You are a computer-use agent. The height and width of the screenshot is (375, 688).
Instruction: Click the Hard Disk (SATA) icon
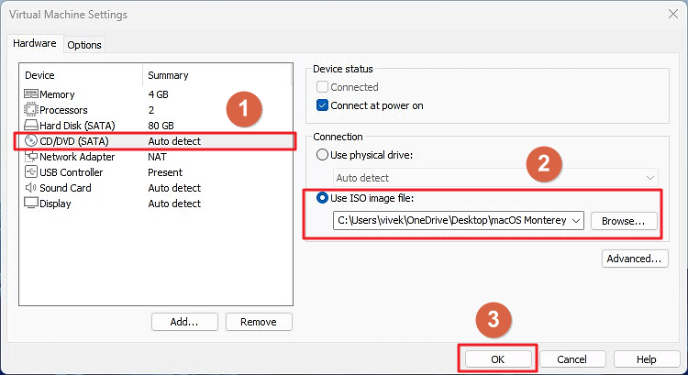(30, 126)
